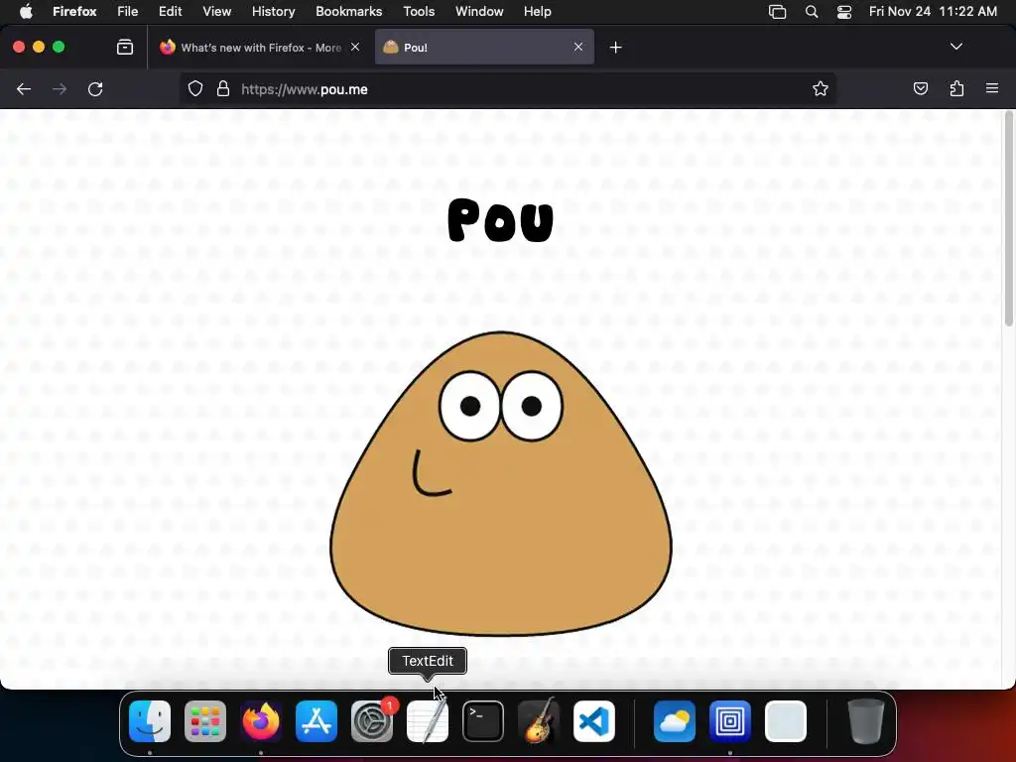Viewport: 1016px width, 762px height.
Task: Open Launchpad from the Dock
Action: pyautogui.click(x=205, y=721)
